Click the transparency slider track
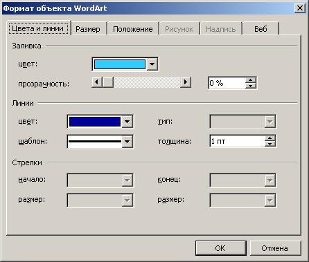The image size is (309, 262). [147, 82]
